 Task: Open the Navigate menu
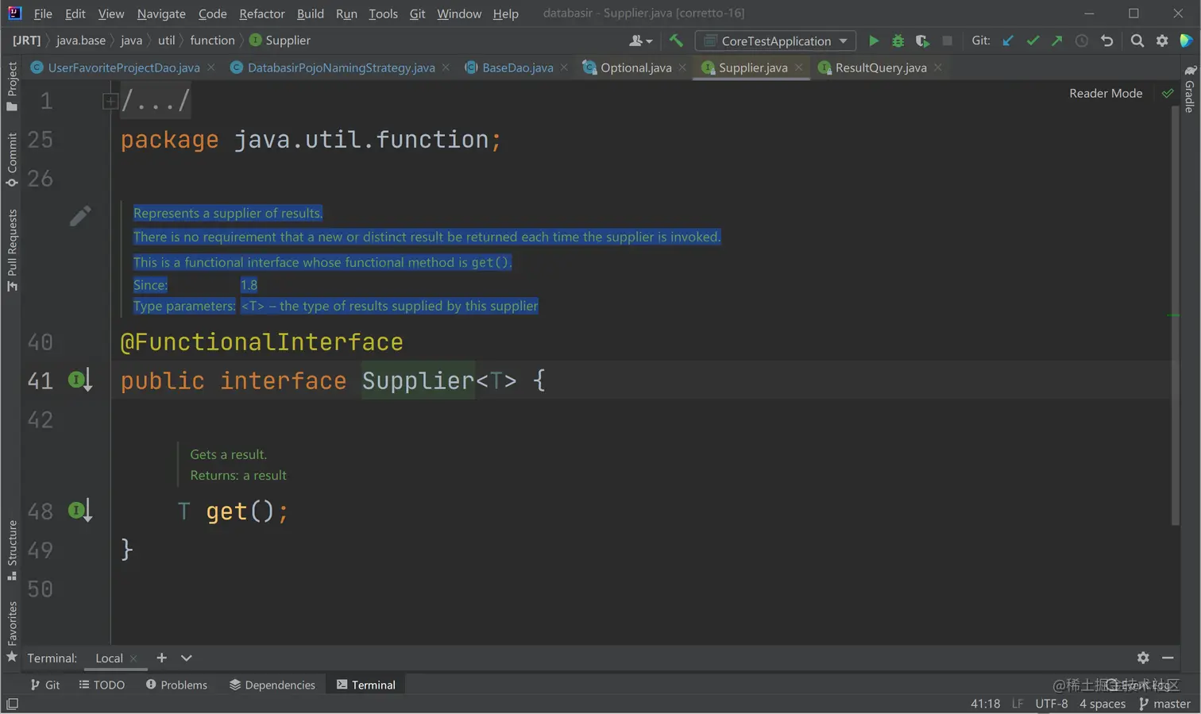(161, 14)
